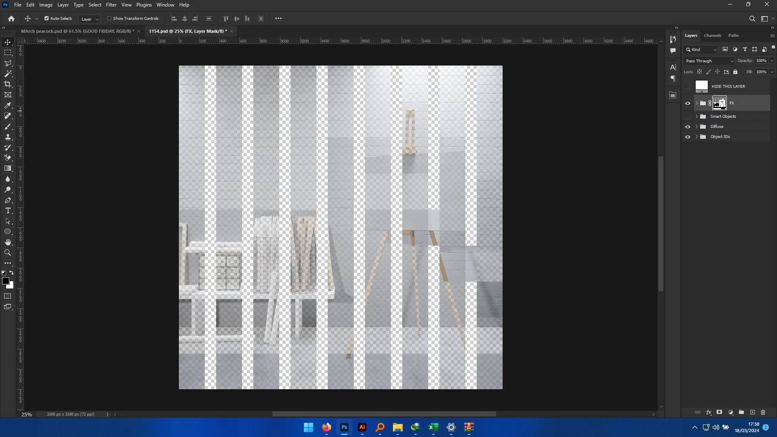Switch to the MArch peacock.psd document tab
The height and width of the screenshot is (437, 777).
[x=77, y=31]
